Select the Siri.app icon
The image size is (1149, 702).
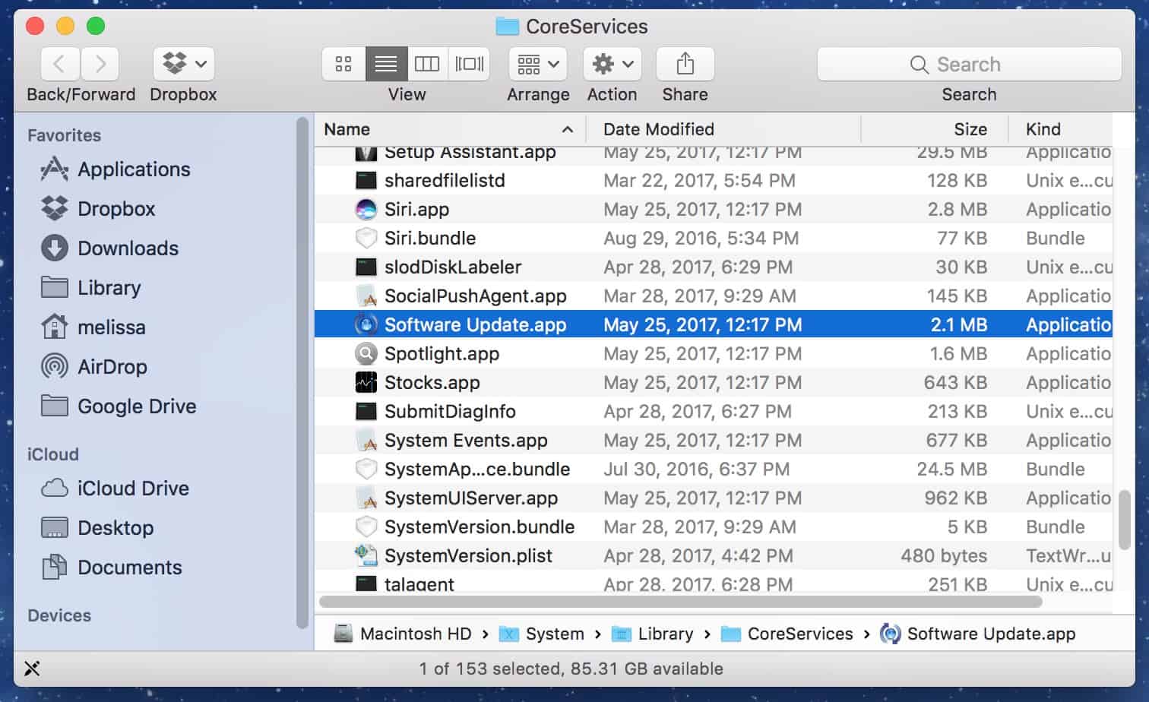click(366, 210)
